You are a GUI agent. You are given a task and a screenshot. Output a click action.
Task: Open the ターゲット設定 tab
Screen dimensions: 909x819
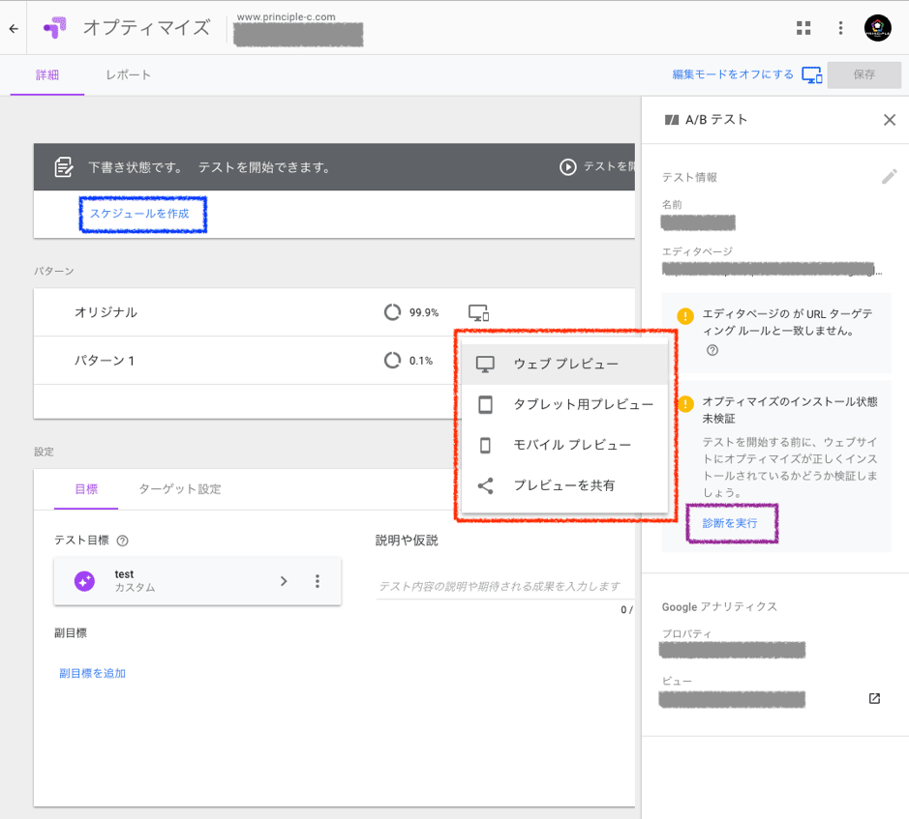[179, 489]
